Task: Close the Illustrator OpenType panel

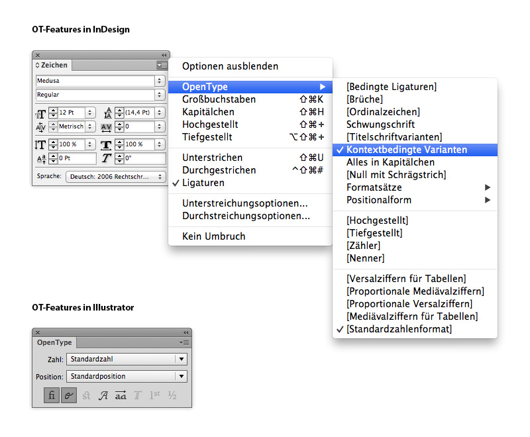Action: point(38,332)
